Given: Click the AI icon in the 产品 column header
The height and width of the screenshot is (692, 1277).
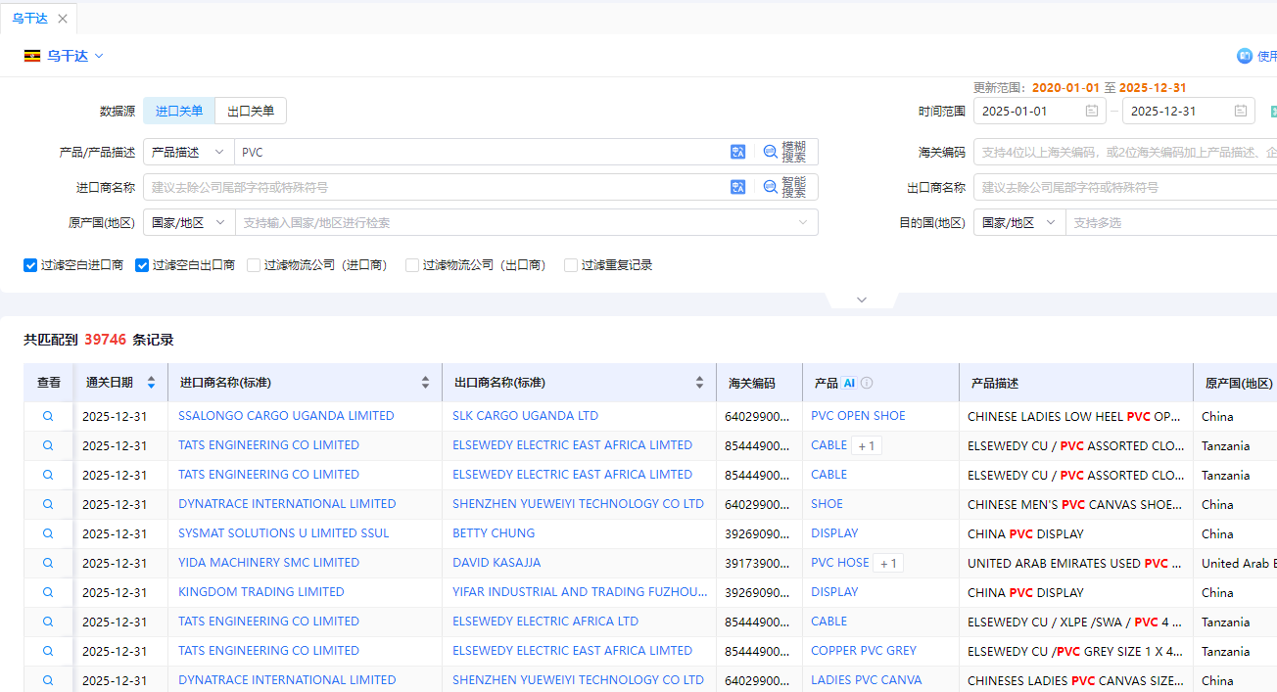Looking at the screenshot, I should click(x=848, y=383).
